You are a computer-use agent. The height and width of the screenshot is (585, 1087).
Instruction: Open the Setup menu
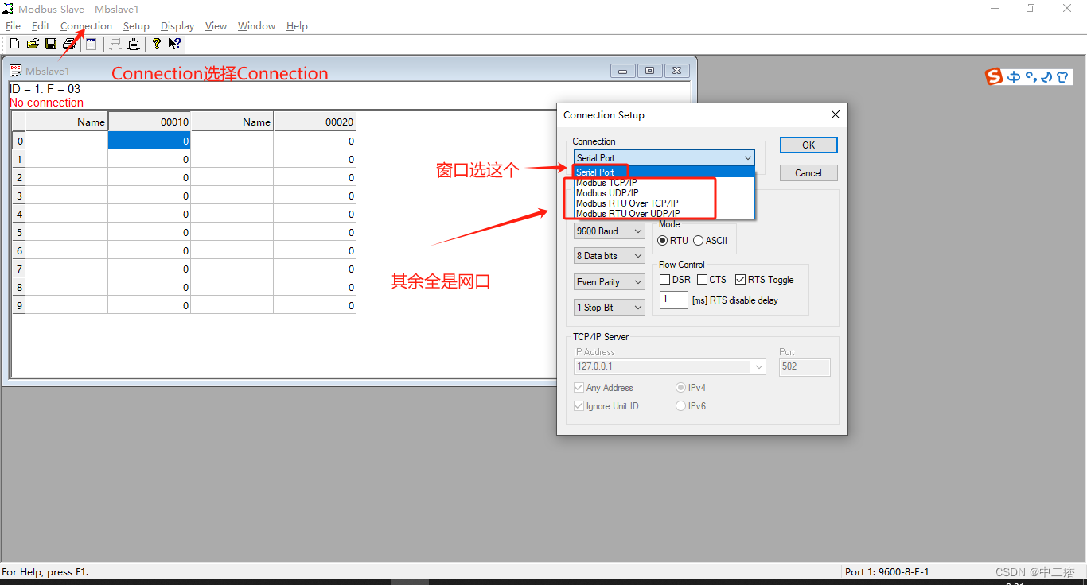point(136,26)
